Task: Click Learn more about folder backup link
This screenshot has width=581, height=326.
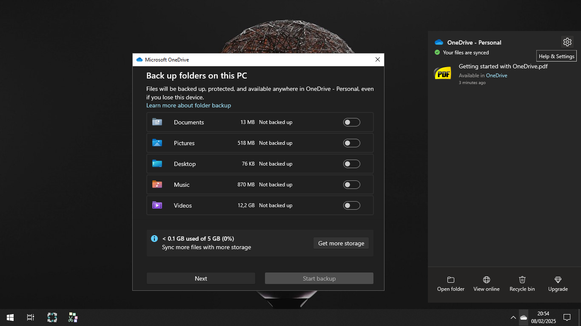Action: (x=188, y=105)
